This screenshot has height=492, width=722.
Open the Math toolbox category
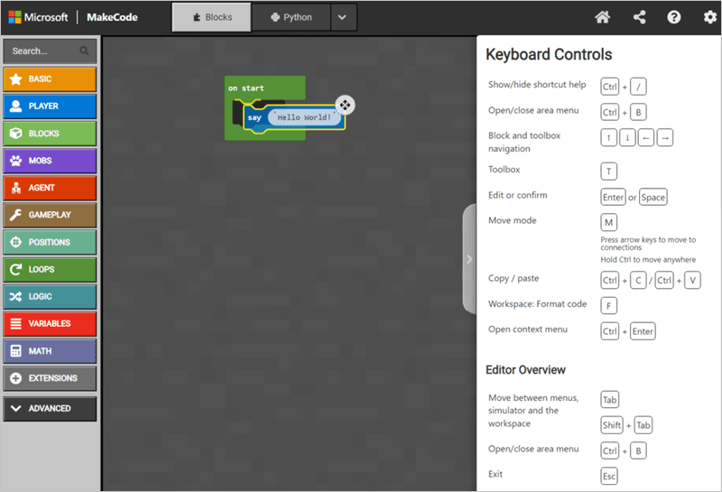[x=50, y=351]
